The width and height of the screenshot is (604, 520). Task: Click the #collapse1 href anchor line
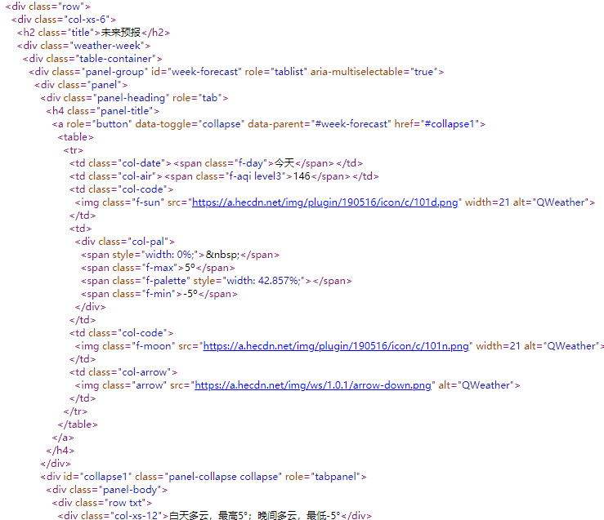tap(269, 124)
